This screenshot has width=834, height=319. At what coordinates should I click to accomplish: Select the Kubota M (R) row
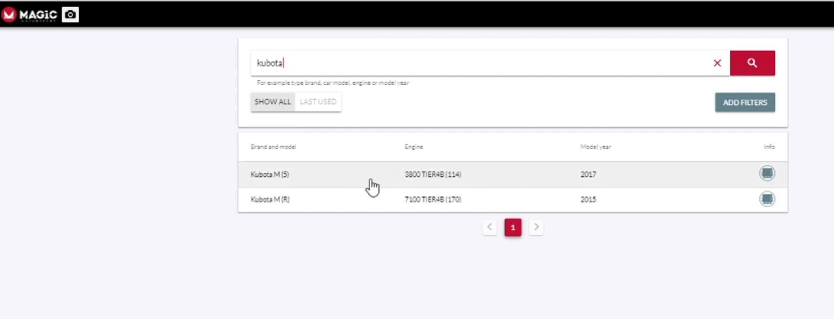pyautogui.click(x=512, y=199)
